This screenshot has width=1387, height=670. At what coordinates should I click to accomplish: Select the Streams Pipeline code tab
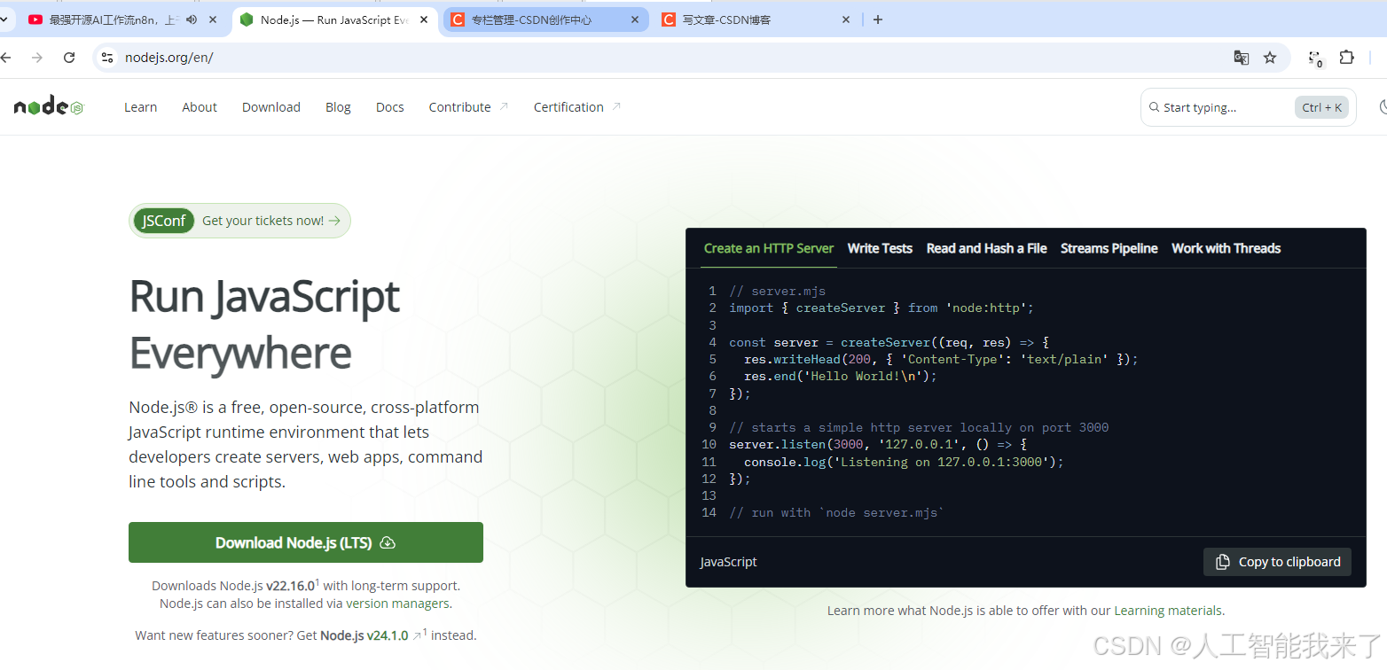(1109, 248)
